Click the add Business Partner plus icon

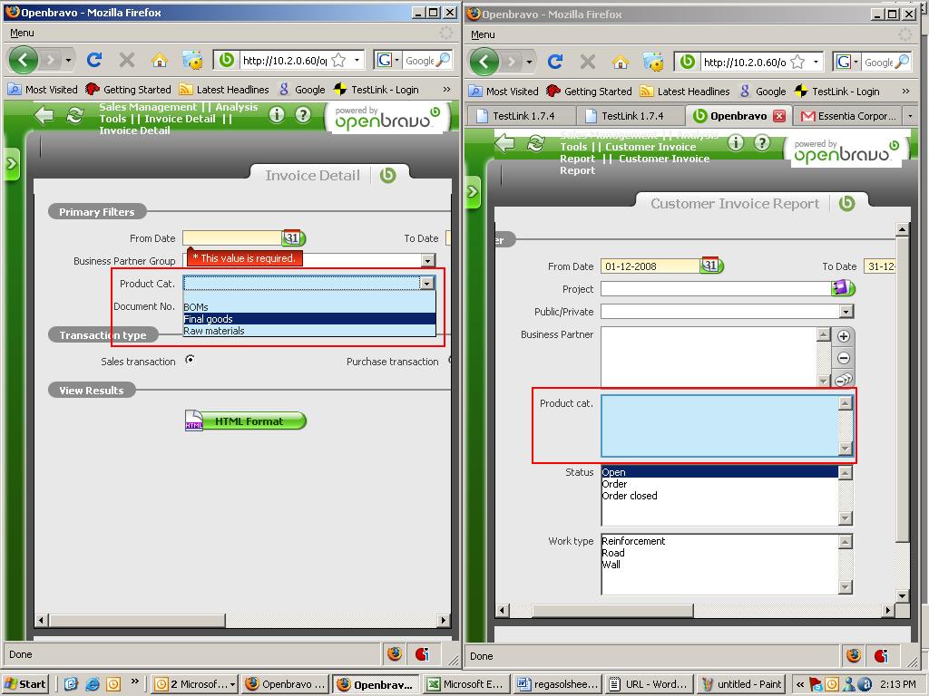(843, 336)
